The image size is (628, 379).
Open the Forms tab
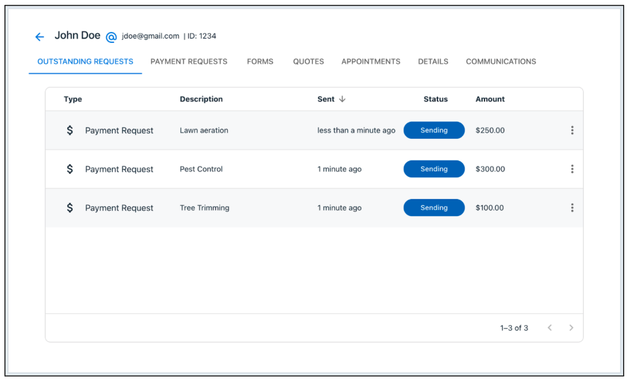[260, 62]
